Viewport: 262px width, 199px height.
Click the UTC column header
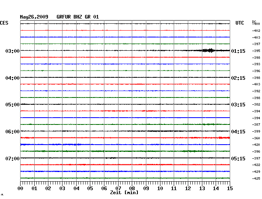239,23
